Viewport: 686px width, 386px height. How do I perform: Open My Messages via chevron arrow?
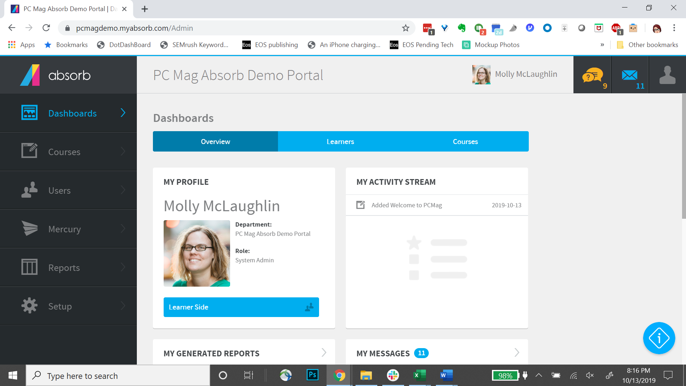[x=517, y=353]
